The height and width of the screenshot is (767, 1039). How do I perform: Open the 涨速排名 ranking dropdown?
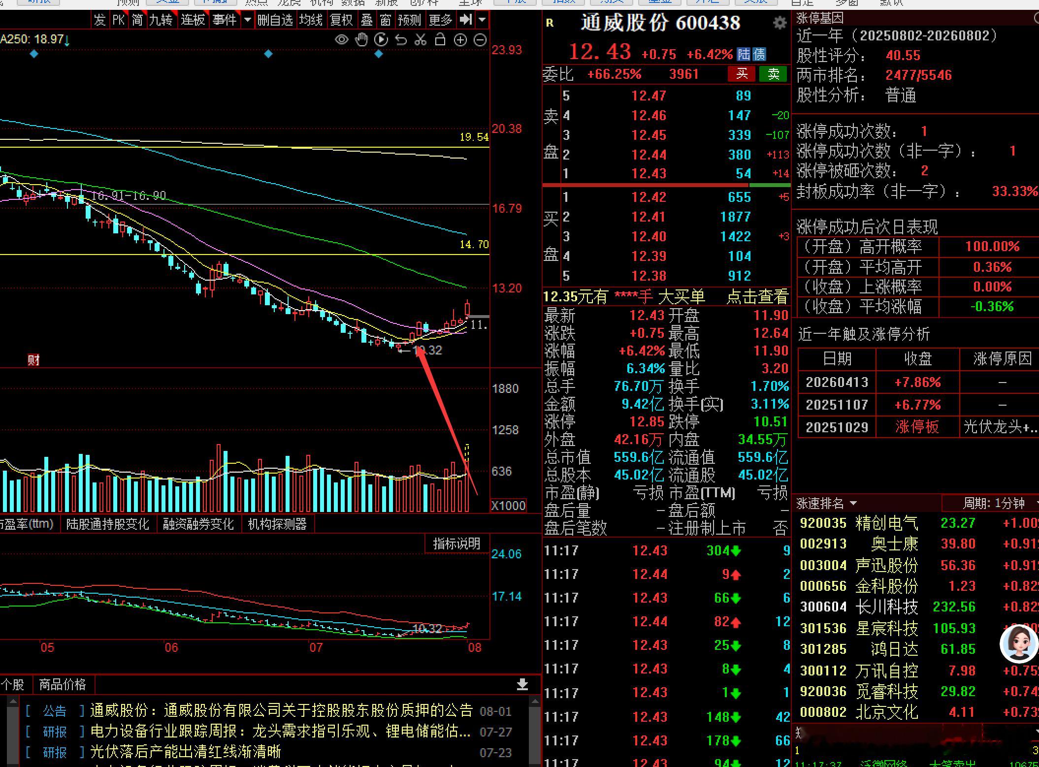827,503
